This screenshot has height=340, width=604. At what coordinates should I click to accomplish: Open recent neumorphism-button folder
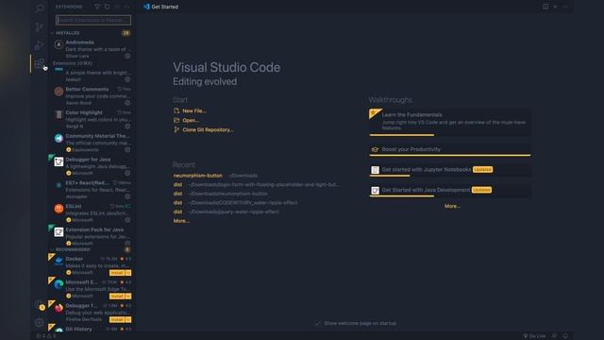click(x=197, y=176)
